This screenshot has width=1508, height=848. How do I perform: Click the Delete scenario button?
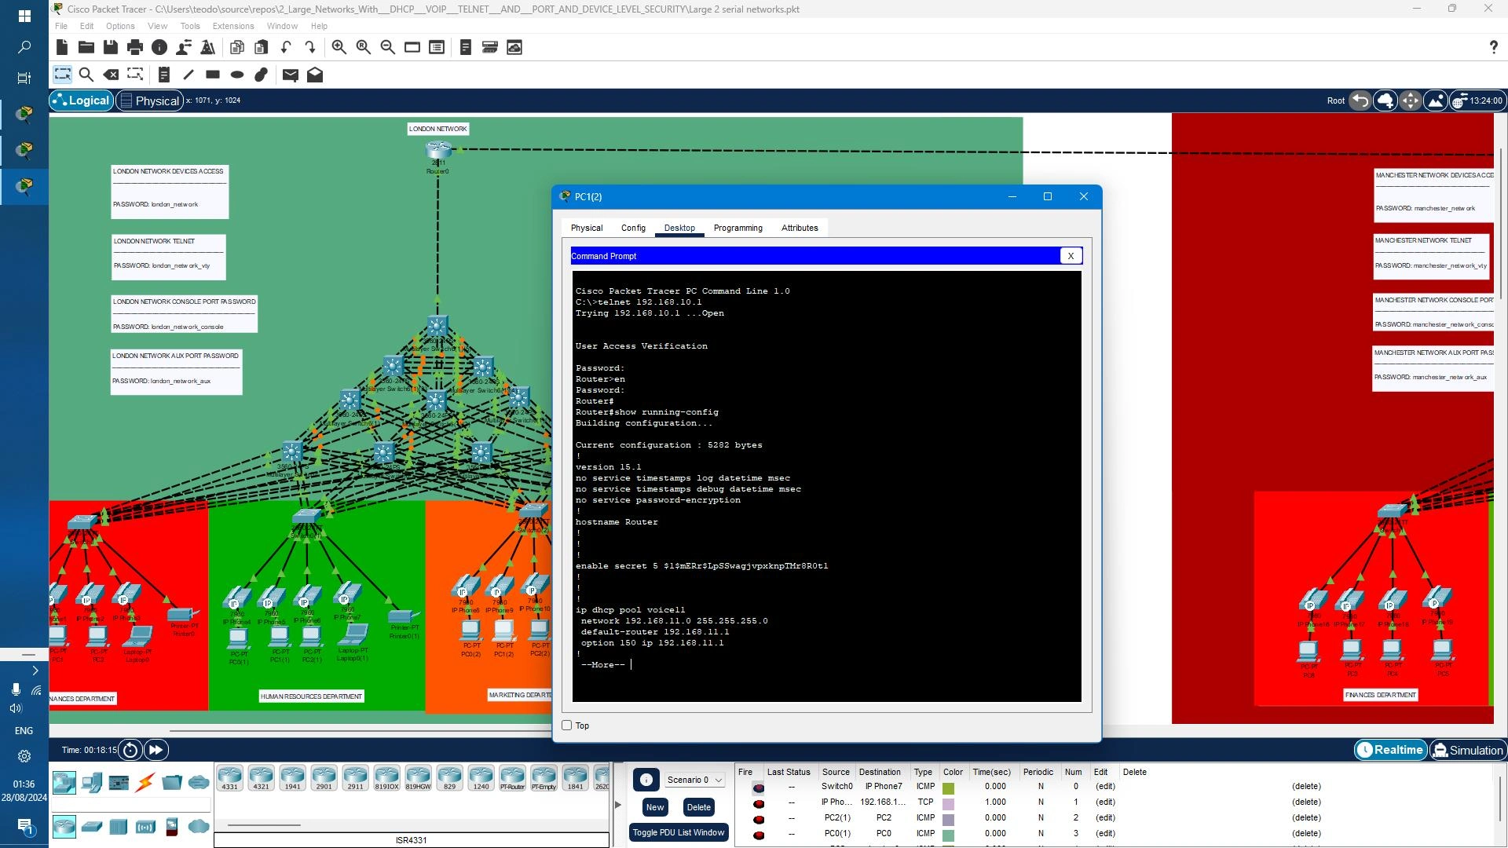698,807
